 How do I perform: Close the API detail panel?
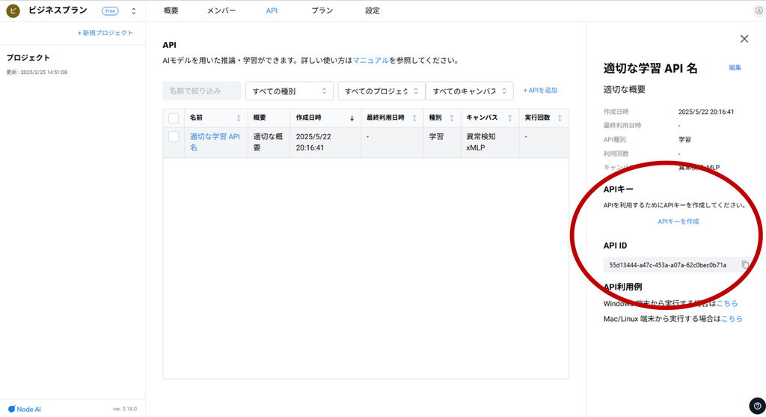[744, 39]
